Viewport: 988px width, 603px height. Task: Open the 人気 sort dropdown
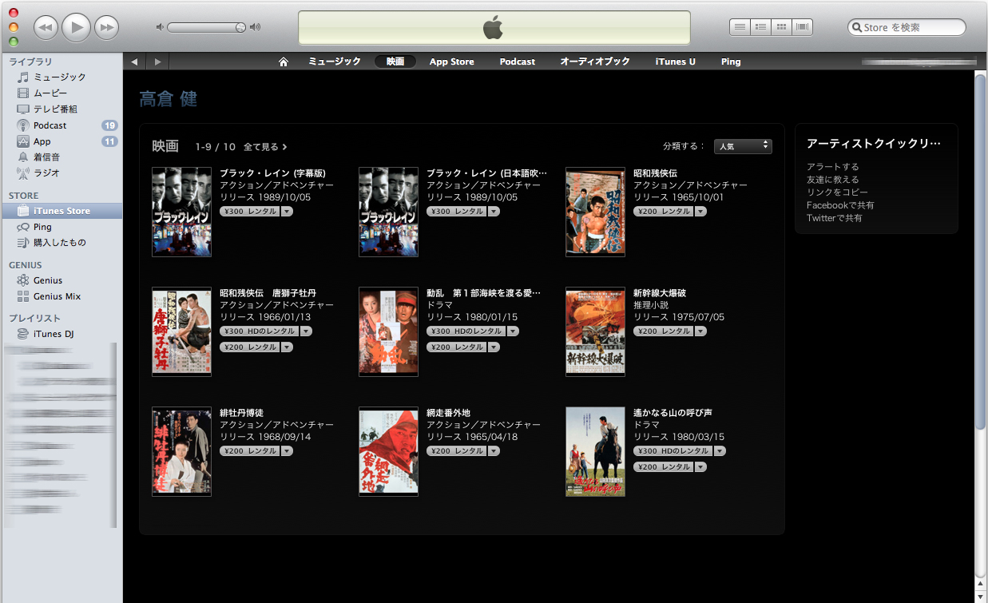coord(743,146)
